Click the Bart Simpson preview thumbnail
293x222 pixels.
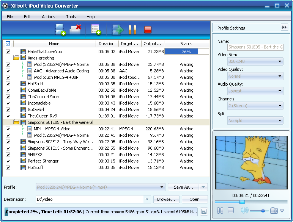coord(251,163)
